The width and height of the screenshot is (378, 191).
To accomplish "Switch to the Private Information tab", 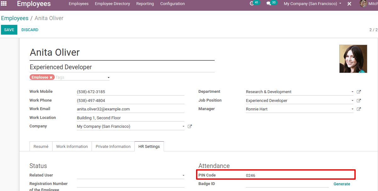I will pos(113,146).
